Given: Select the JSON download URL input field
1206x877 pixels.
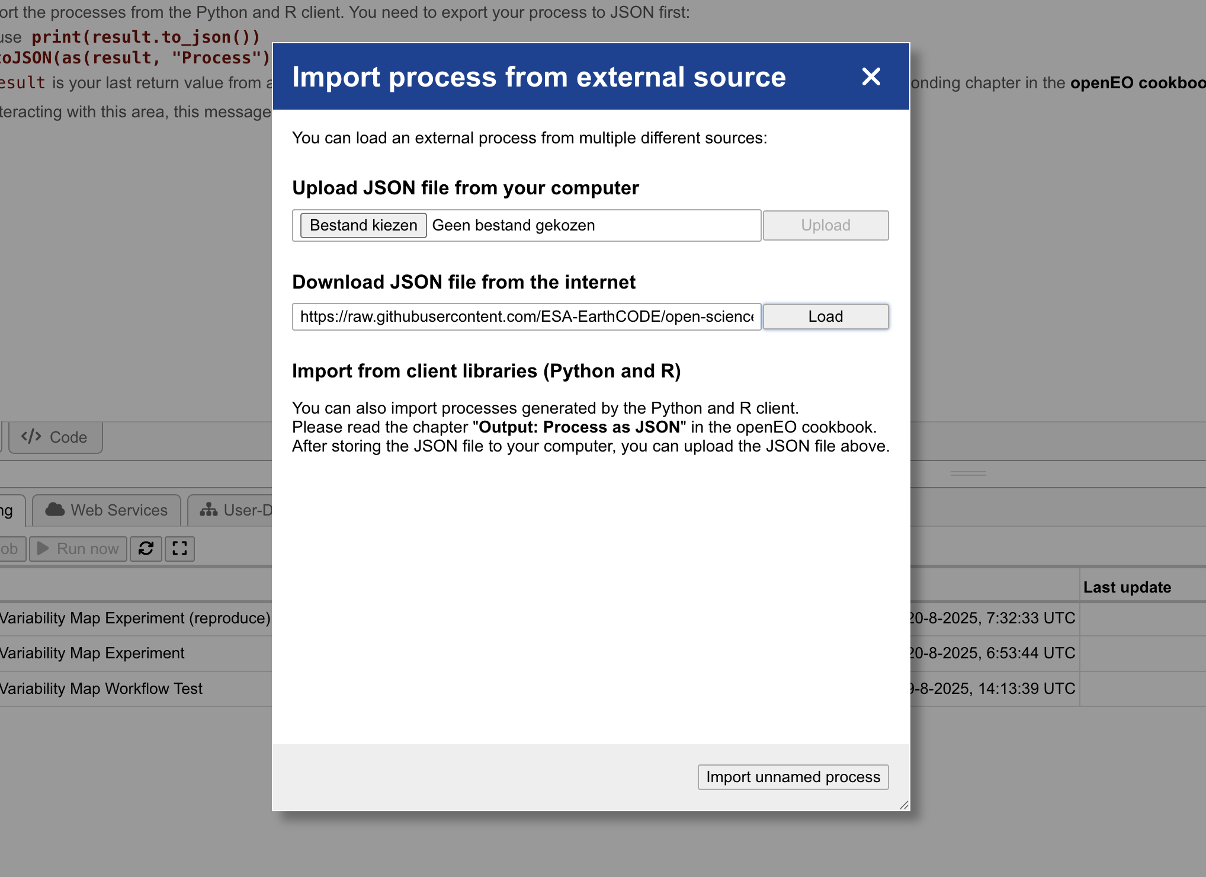Looking at the screenshot, I should (x=526, y=316).
